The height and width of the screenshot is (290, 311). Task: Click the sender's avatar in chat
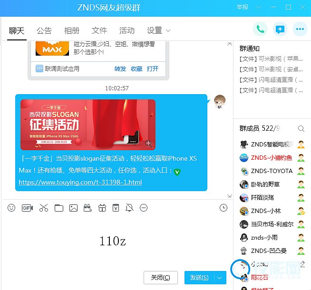[x=220, y=101]
